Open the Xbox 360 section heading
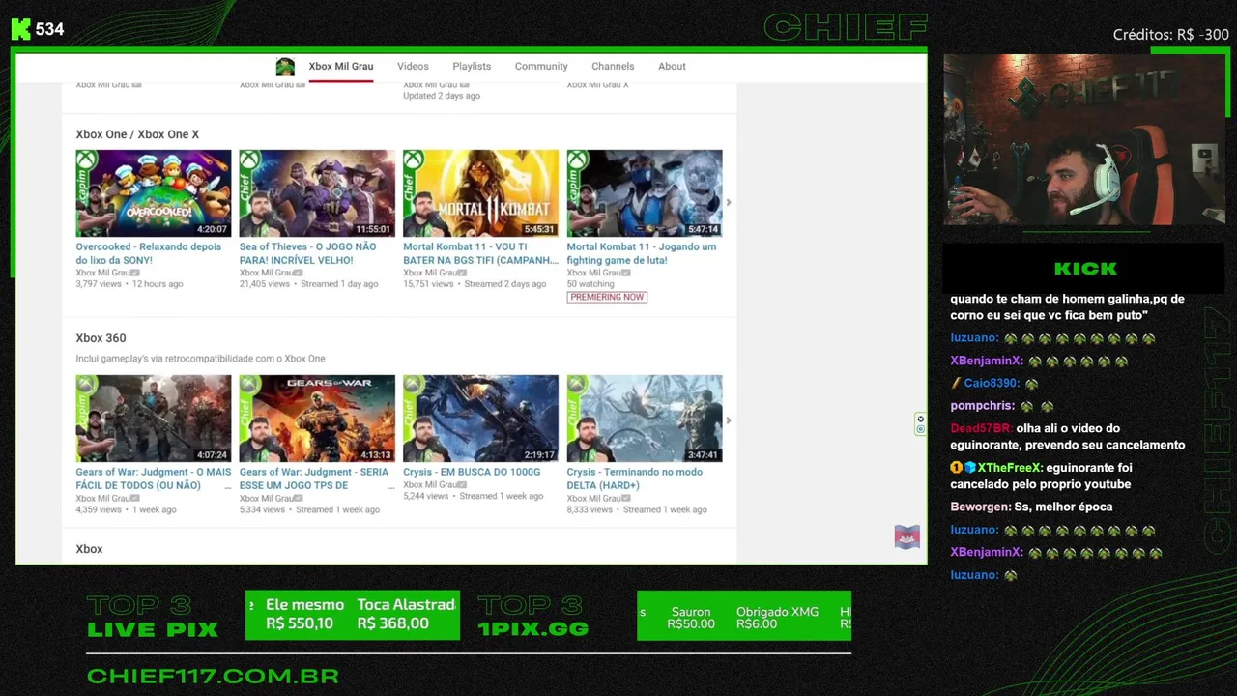 (x=101, y=338)
